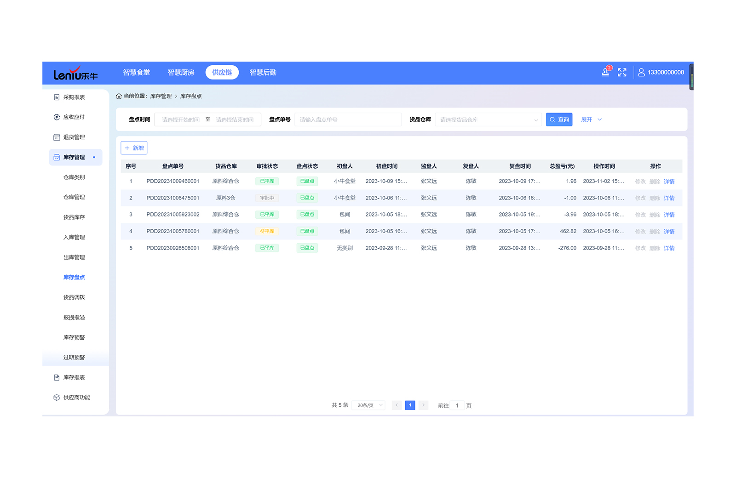This screenshot has height=478, width=736.
Task: Expand more filters with 展开
Action: pos(591,119)
